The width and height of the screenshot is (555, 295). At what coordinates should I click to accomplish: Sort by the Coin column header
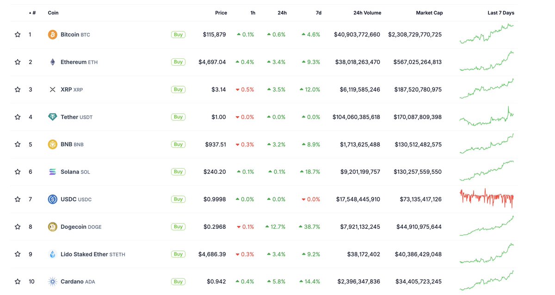(x=53, y=13)
